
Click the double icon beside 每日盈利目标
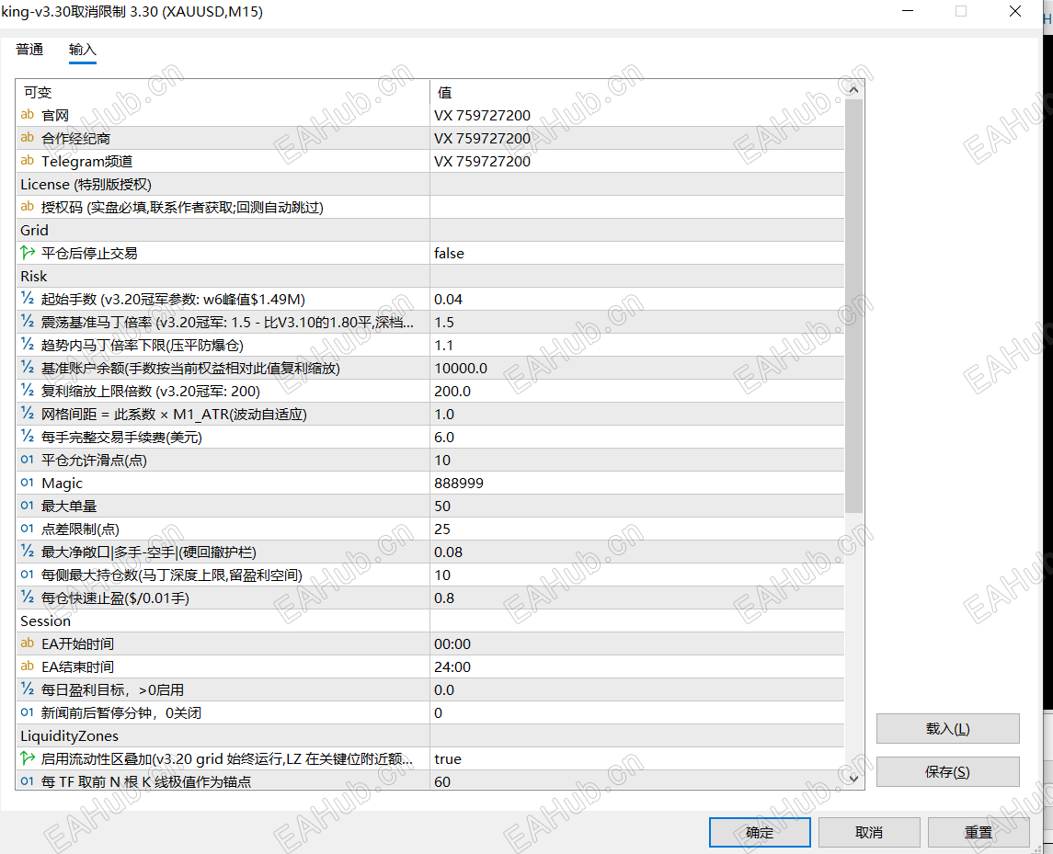[27, 689]
